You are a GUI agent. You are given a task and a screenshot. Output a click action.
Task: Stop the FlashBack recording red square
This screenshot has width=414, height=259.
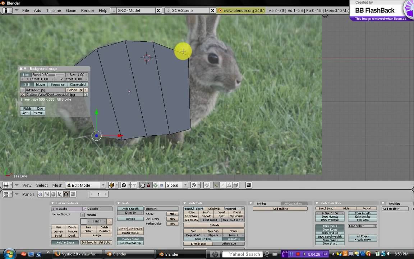298,254
